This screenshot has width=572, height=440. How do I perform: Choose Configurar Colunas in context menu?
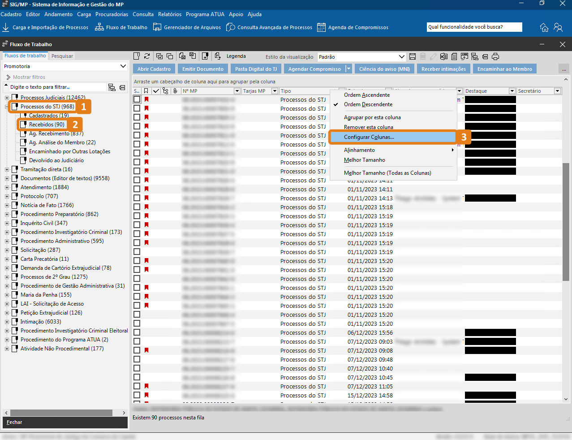click(393, 137)
